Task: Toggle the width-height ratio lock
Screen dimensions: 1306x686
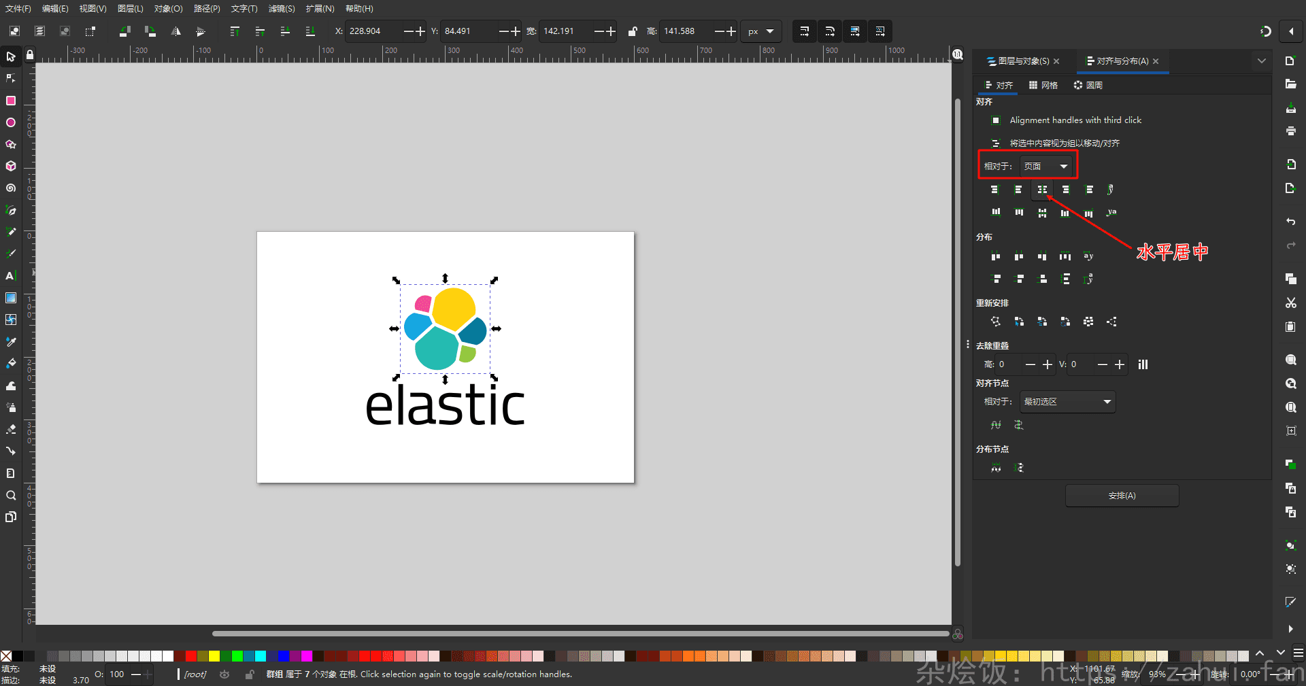Action: pos(632,31)
